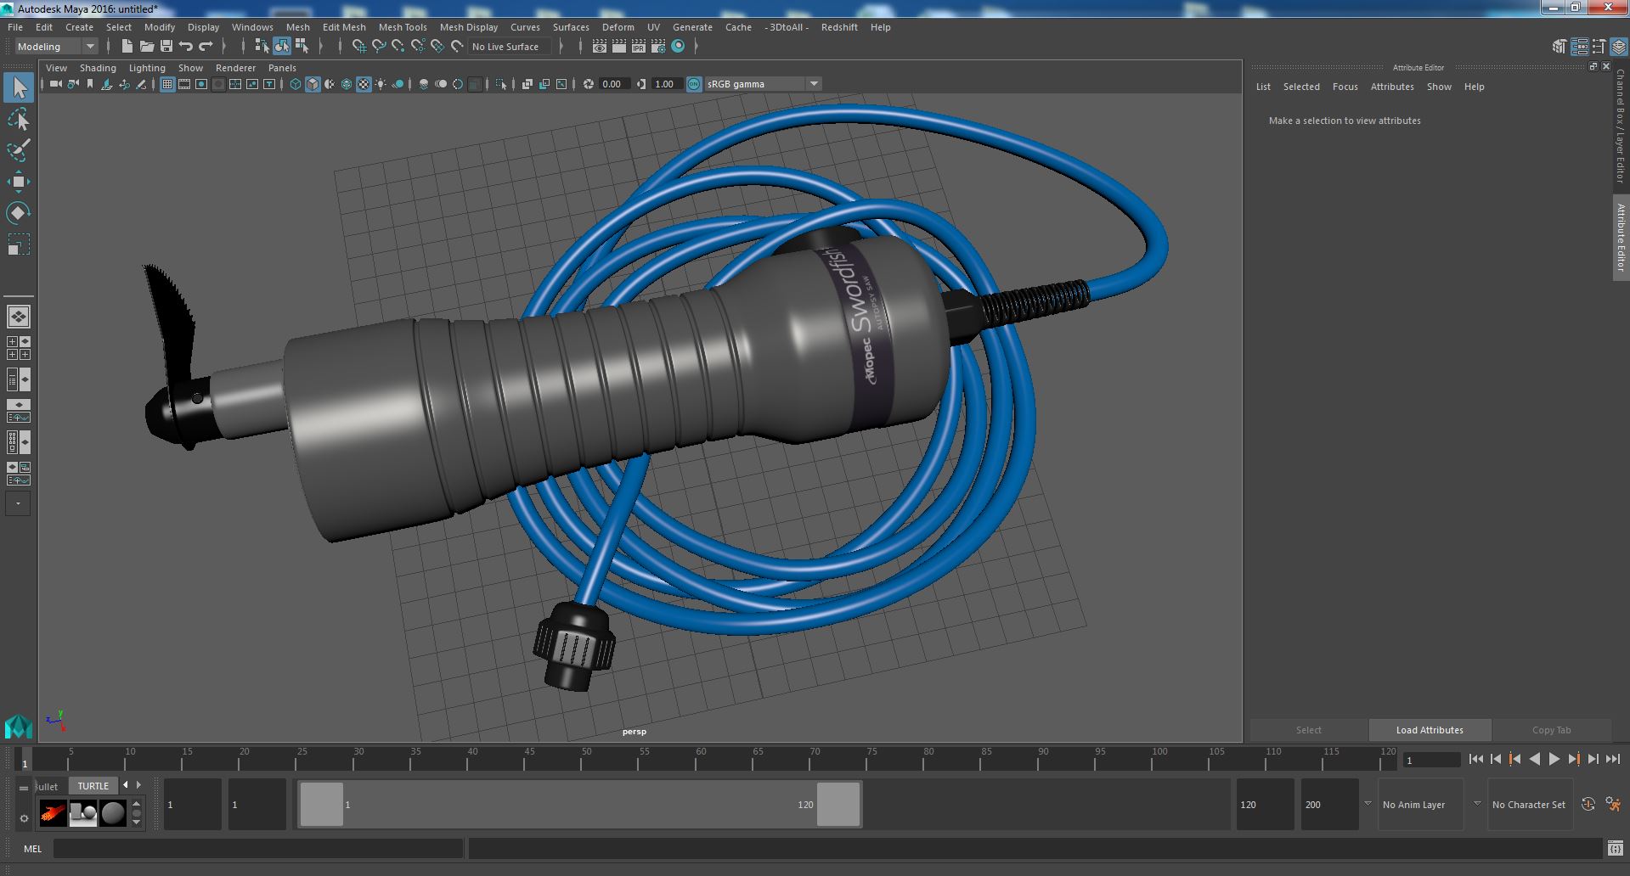Image resolution: width=1630 pixels, height=876 pixels.
Task: Play animation forwards
Action: 1554,760
